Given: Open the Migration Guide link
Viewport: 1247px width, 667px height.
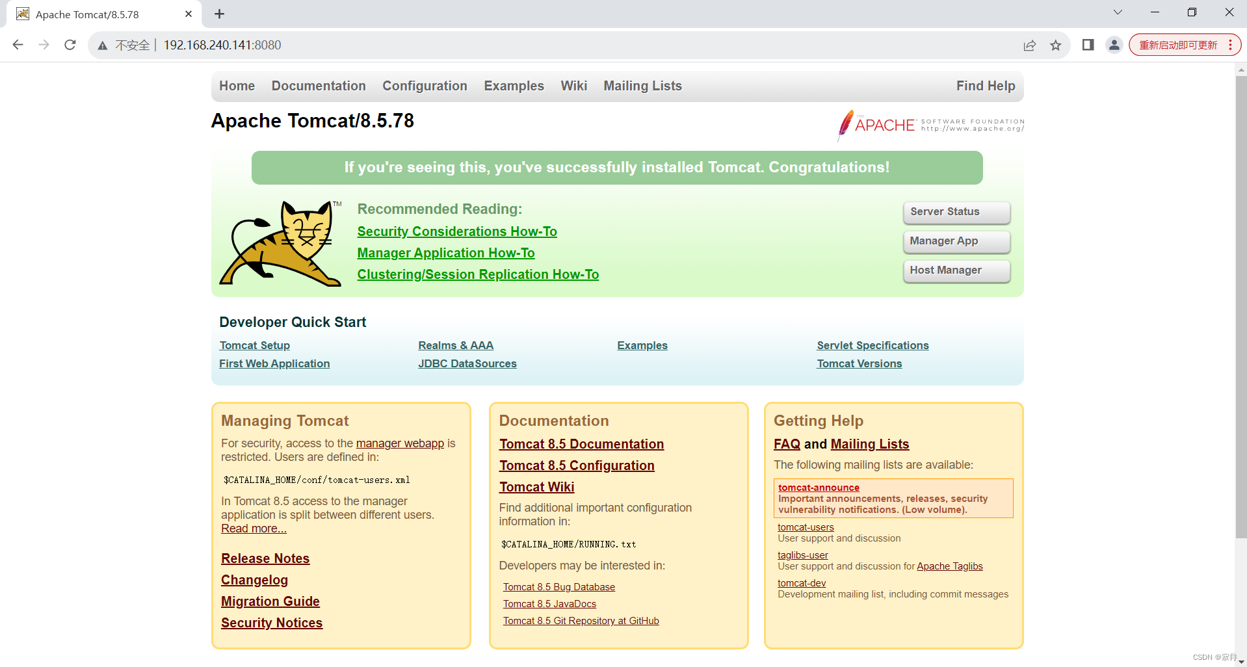Looking at the screenshot, I should pos(270,601).
